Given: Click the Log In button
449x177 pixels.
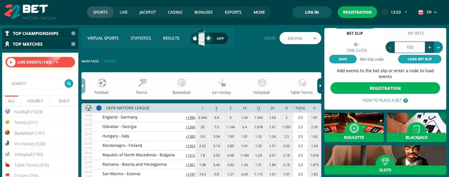Looking at the screenshot, I should click(x=312, y=12).
